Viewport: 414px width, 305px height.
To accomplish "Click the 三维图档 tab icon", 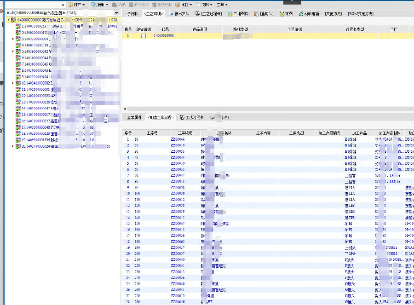I will (230, 14).
